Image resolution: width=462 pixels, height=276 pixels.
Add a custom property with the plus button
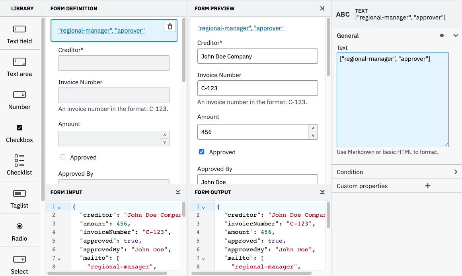click(x=428, y=186)
